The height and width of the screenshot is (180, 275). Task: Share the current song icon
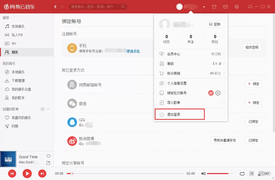[48, 163]
